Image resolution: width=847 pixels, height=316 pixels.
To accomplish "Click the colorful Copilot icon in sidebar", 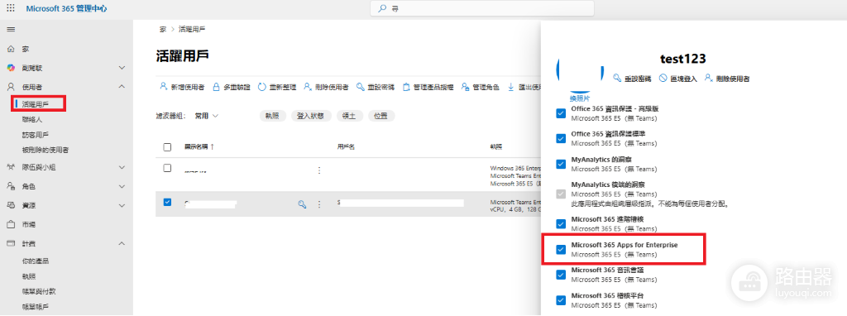I will pos(11,68).
